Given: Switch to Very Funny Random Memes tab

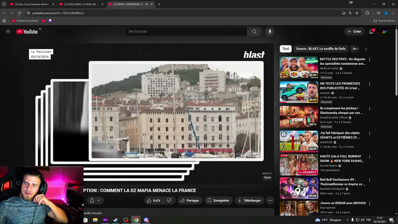Looking at the screenshot, I should tap(31, 4).
